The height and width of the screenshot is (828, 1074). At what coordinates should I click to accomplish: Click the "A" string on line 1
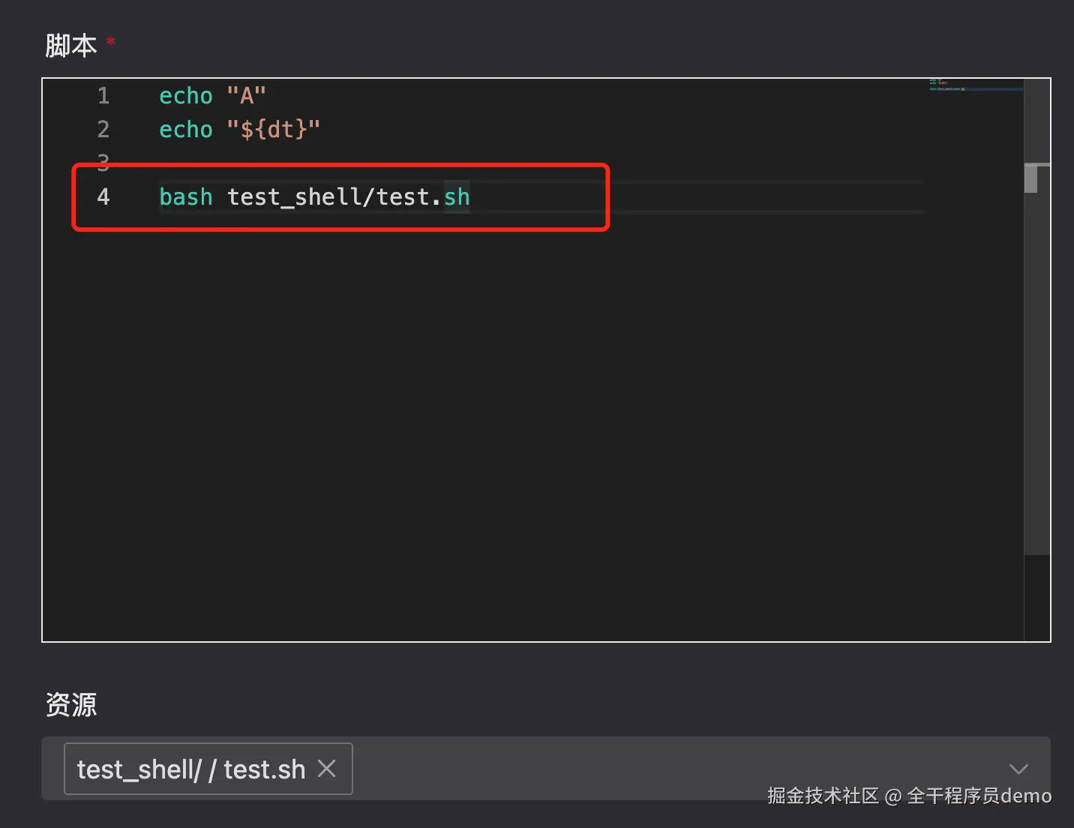pos(246,96)
